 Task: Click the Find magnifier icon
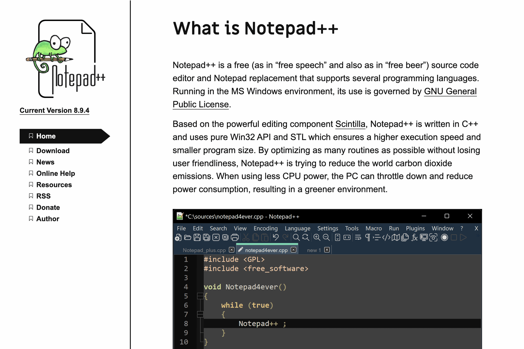point(296,237)
